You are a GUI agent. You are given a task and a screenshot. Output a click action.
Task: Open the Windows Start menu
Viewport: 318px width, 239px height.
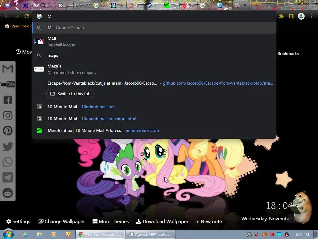(8, 234)
